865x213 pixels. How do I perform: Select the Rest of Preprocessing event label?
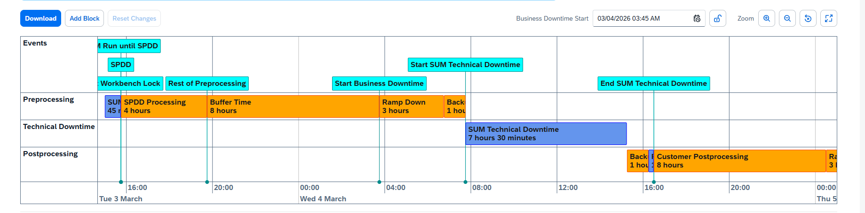pyautogui.click(x=207, y=84)
